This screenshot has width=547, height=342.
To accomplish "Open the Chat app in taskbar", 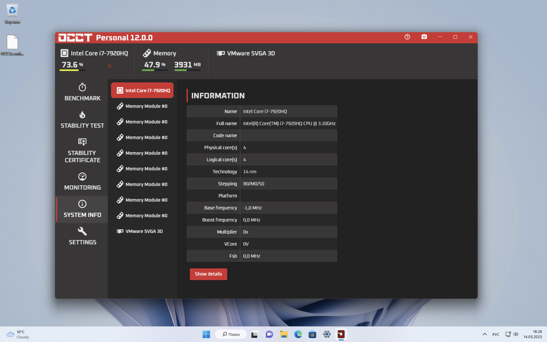I will point(269,334).
